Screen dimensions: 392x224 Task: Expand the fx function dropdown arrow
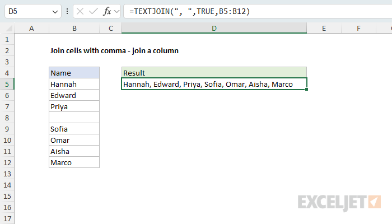tap(116, 12)
